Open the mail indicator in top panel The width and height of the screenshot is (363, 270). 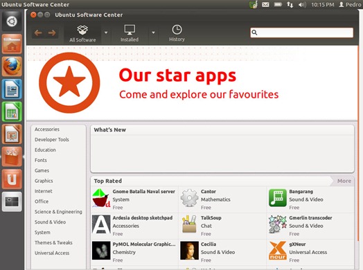pyautogui.click(x=265, y=4)
